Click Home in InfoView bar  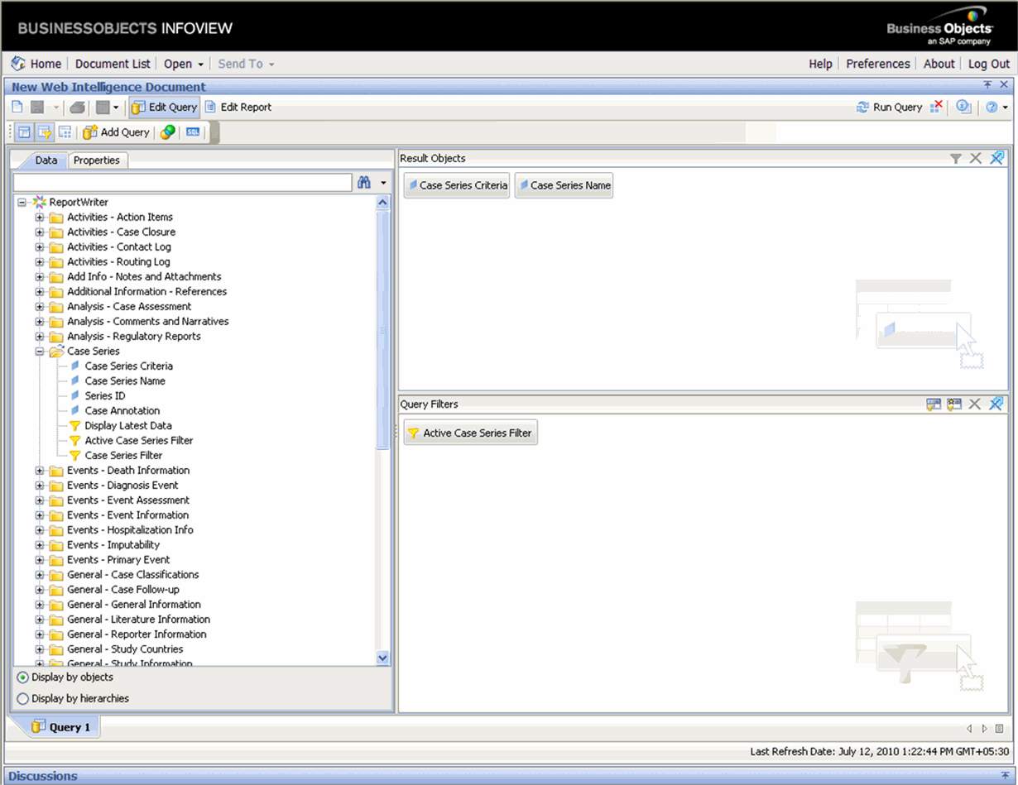[46, 64]
